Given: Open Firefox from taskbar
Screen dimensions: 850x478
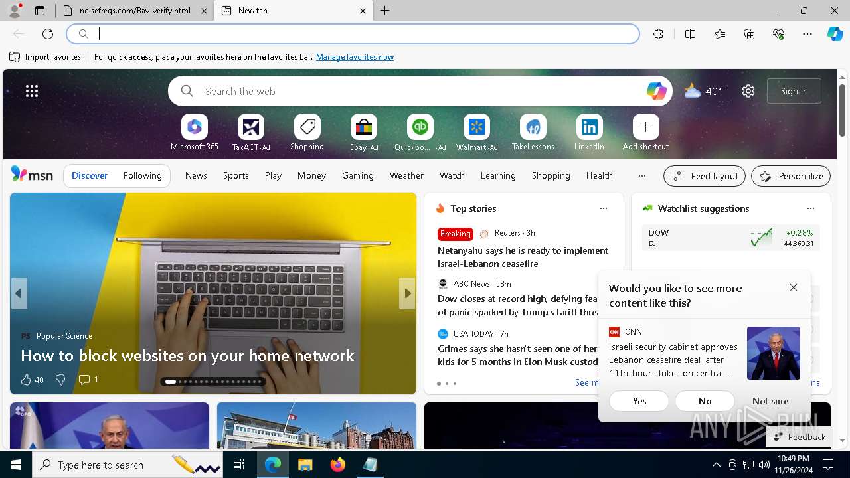Looking at the screenshot, I should [x=338, y=465].
